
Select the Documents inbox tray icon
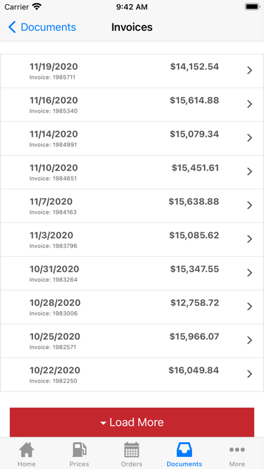pos(184,449)
